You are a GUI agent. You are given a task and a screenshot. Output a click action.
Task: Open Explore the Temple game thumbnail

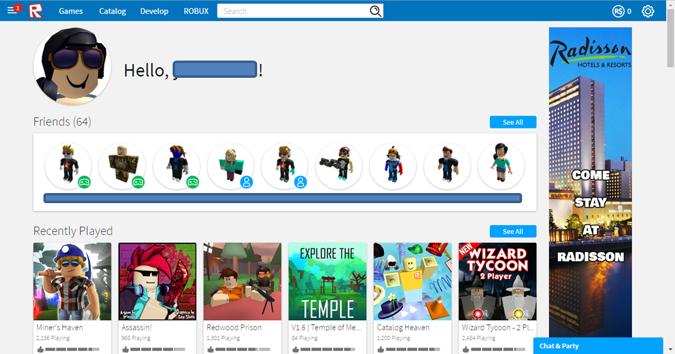coord(327,282)
